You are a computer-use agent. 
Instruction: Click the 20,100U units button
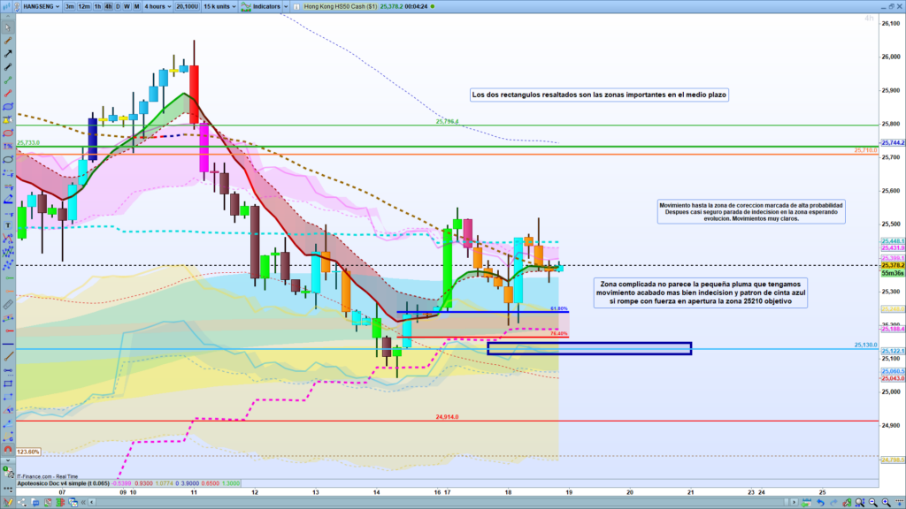coord(187,6)
